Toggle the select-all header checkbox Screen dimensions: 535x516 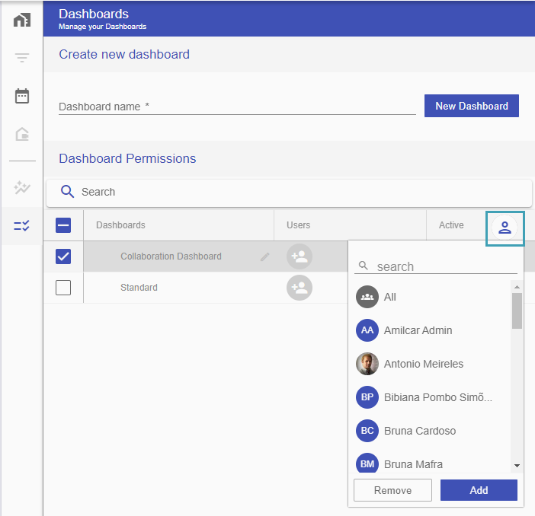tap(63, 225)
